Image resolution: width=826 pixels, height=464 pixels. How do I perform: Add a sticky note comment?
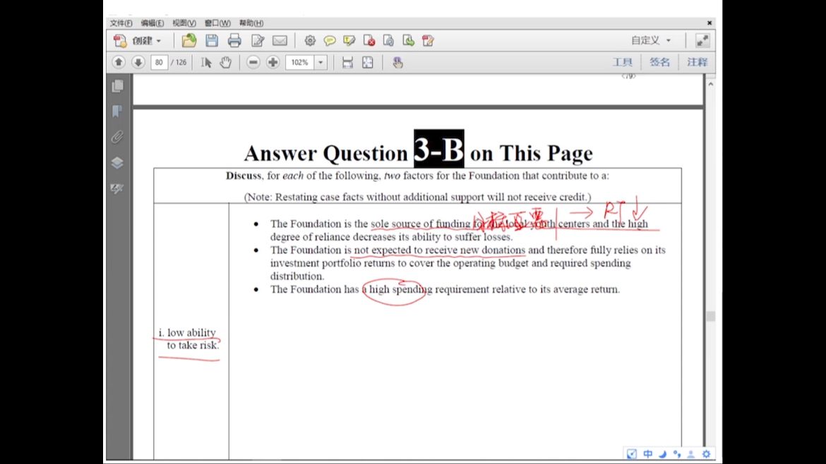[x=330, y=41]
